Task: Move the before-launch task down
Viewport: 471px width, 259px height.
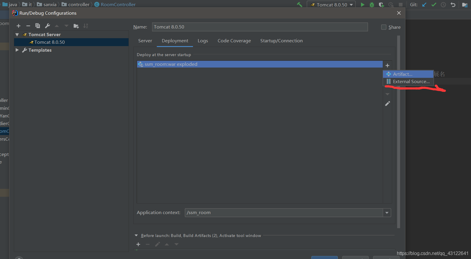Action: pyautogui.click(x=177, y=244)
